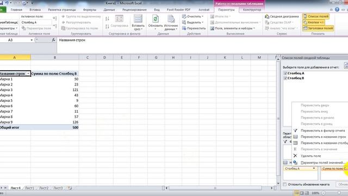Expand Поля, элементы и наборы dropdown
Screen dimensions: 348x196
pyautogui.click(x=254, y=28)
